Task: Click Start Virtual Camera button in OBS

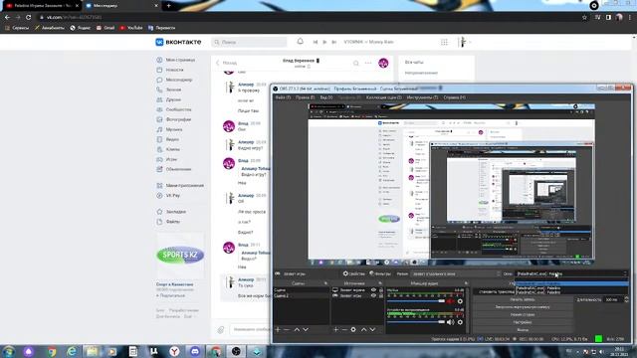Action: point(523,307)
